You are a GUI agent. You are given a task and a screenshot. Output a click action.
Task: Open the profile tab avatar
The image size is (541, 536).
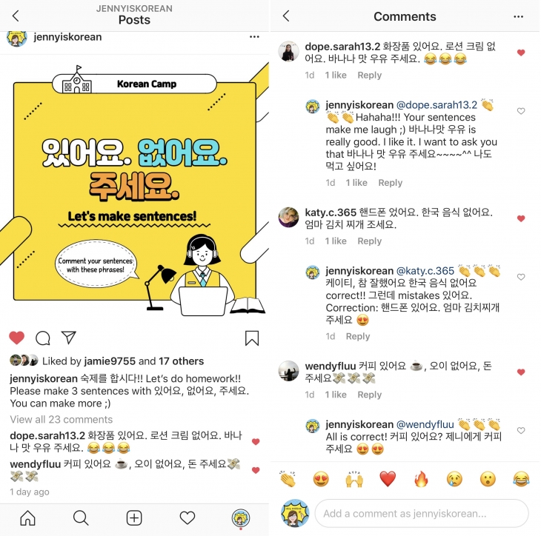tap(240, 517)
